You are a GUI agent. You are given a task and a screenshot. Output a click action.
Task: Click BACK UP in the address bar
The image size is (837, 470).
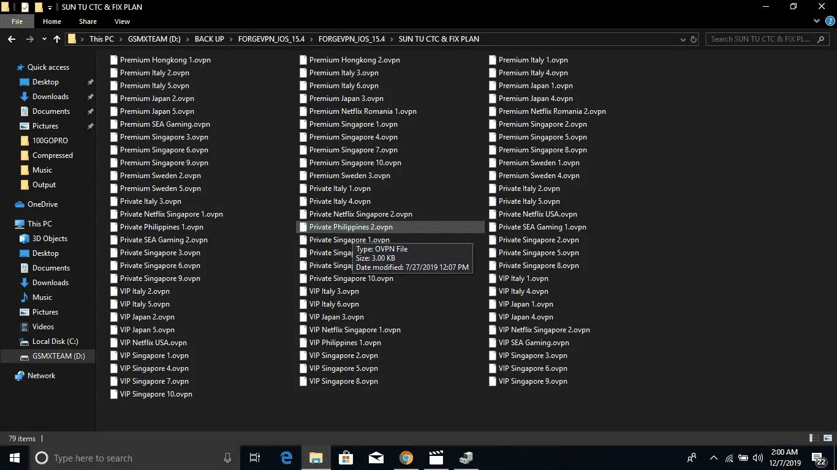click(210, 39)
